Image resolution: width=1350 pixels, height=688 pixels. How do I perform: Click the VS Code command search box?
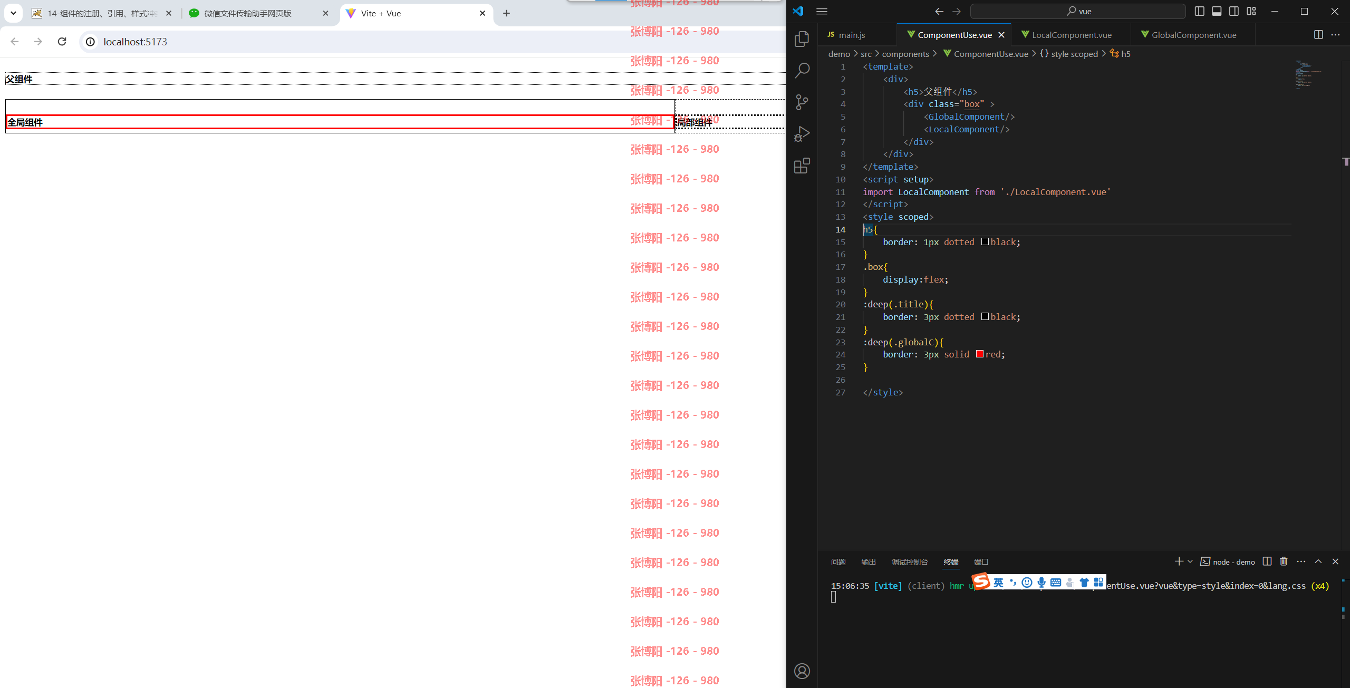tap(1078, 11)
